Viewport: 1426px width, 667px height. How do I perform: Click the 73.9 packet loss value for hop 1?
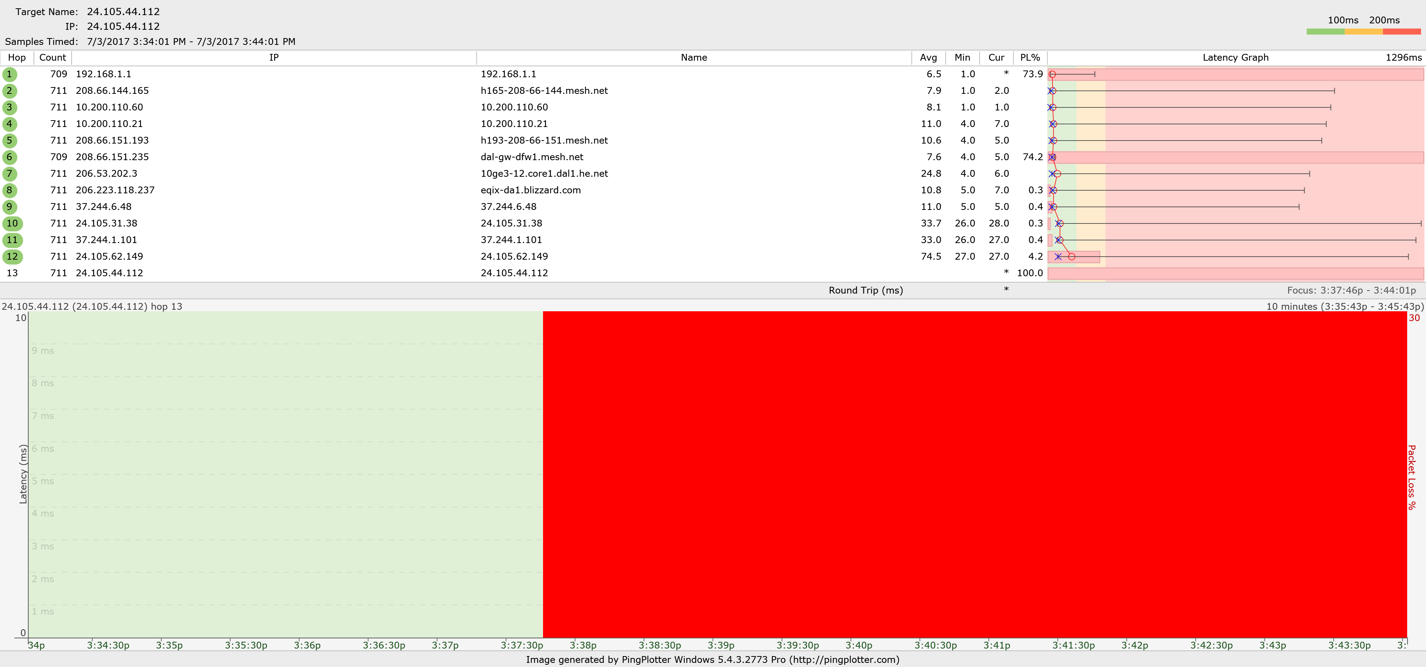pyautogui.click(x=1033, y=74)
